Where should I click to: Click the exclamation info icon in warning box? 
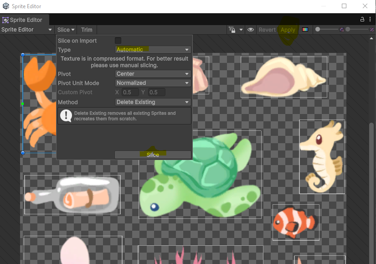66,116
